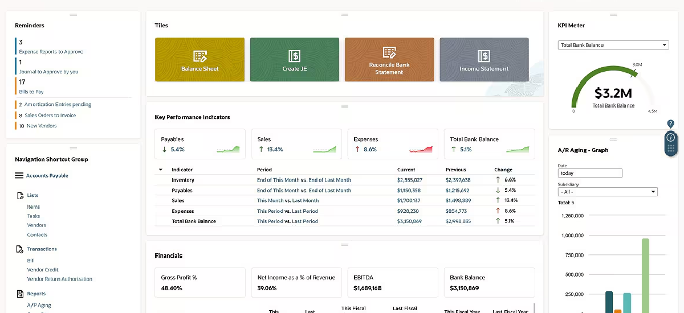Open the Contacts list shortcut
684x313 pixels.
[37, 234]
